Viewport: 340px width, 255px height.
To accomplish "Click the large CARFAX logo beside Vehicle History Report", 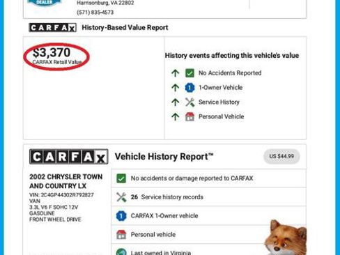I will 69,157.
